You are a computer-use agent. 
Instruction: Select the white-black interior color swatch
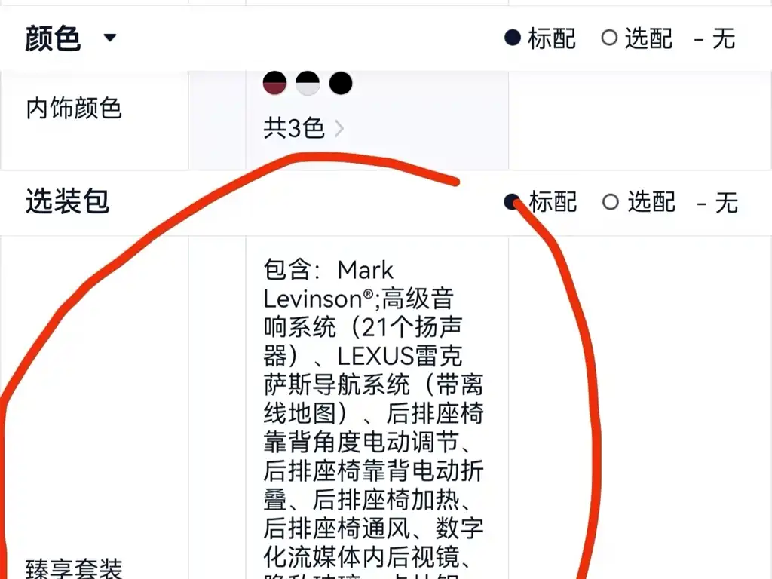[308, 83]
